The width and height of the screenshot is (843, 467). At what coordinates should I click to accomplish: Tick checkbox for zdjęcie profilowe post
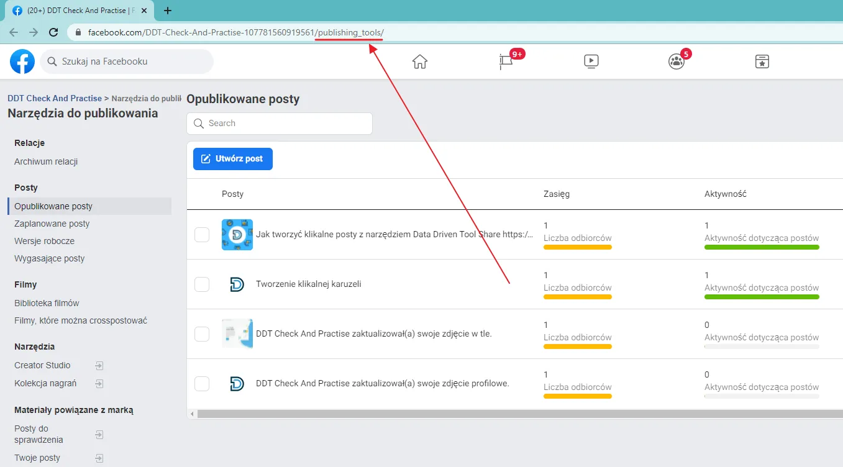202,384
